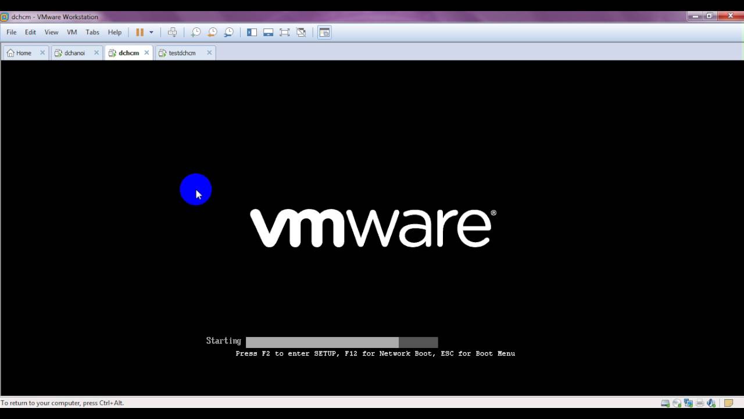Screen dimensions: 744x419
Task: Select the dchcm tab
Action: tap(128, 53)
